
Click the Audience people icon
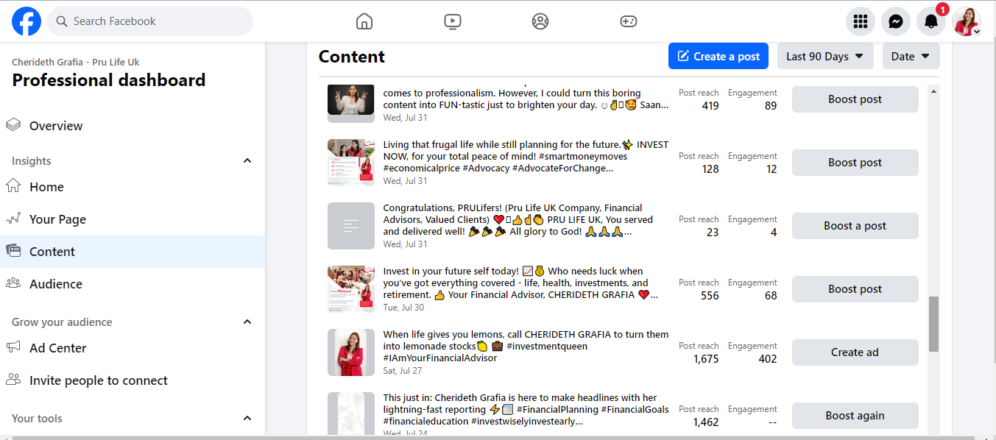[13, 284]
